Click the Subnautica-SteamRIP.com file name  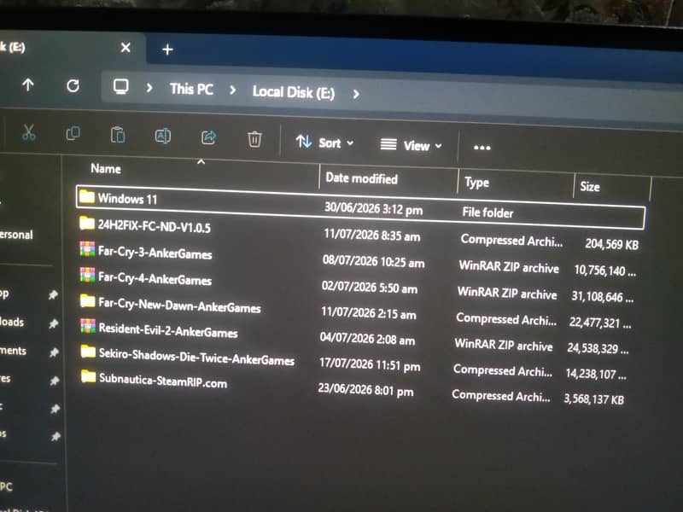coord(163,381)
